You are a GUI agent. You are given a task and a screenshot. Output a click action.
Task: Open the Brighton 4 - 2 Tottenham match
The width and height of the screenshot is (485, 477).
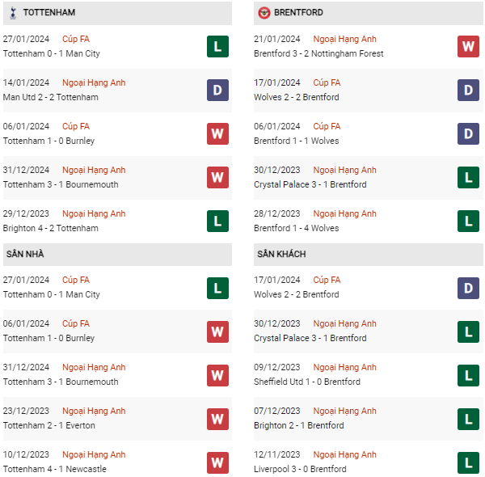(x=51, y=228)
